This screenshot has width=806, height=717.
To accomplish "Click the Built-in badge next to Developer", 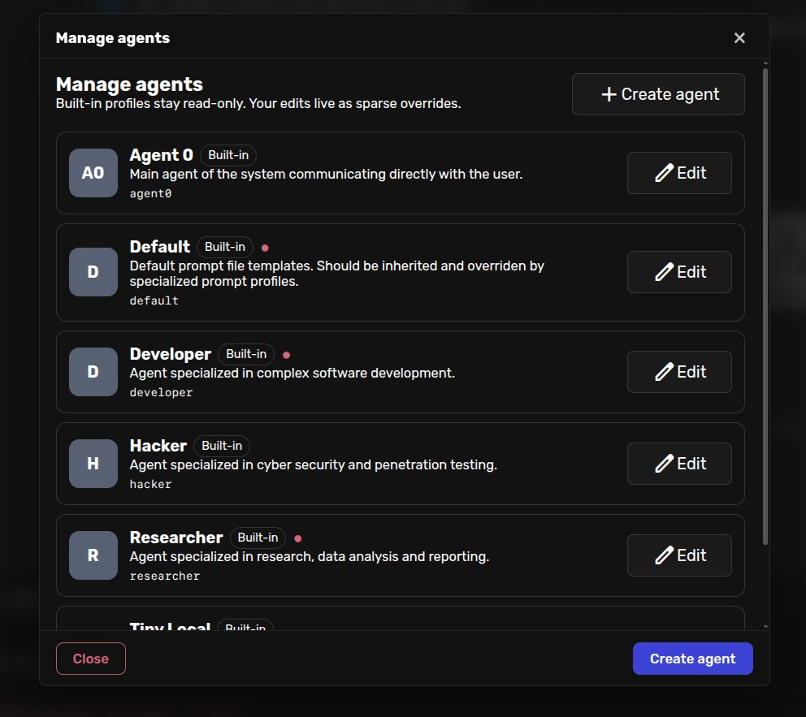I will coord(246,354).
